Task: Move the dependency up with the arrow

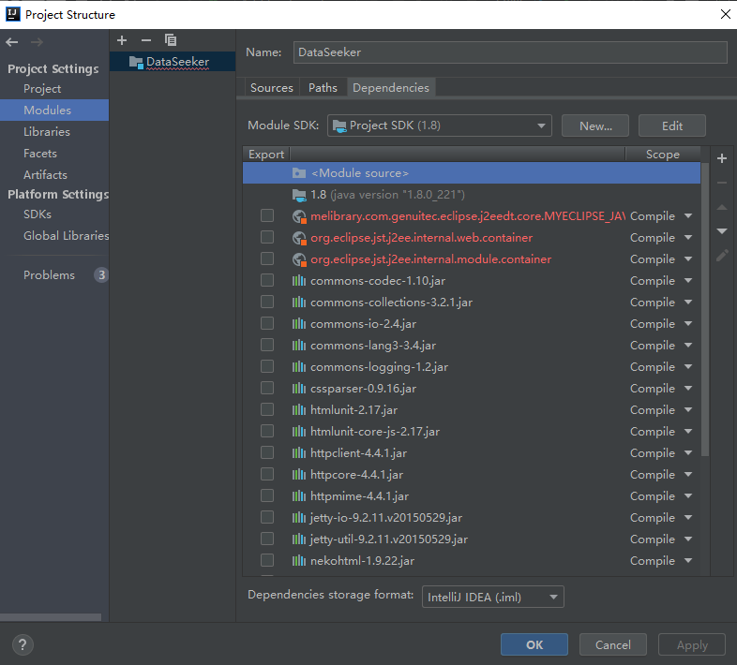Action: coord(722,207)
